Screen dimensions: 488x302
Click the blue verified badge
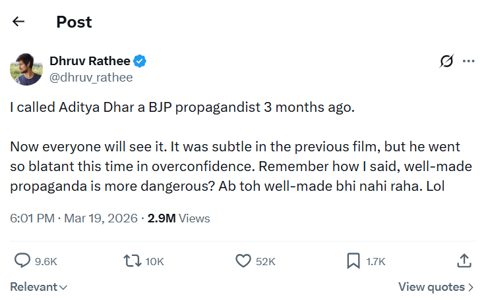(x=140, y=61)
